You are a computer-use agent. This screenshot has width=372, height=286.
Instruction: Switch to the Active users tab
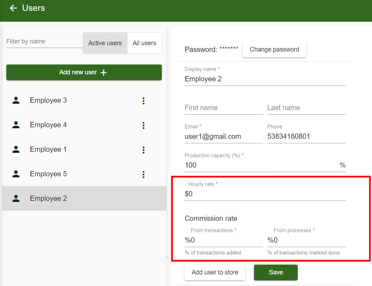(x=105, y=43)
